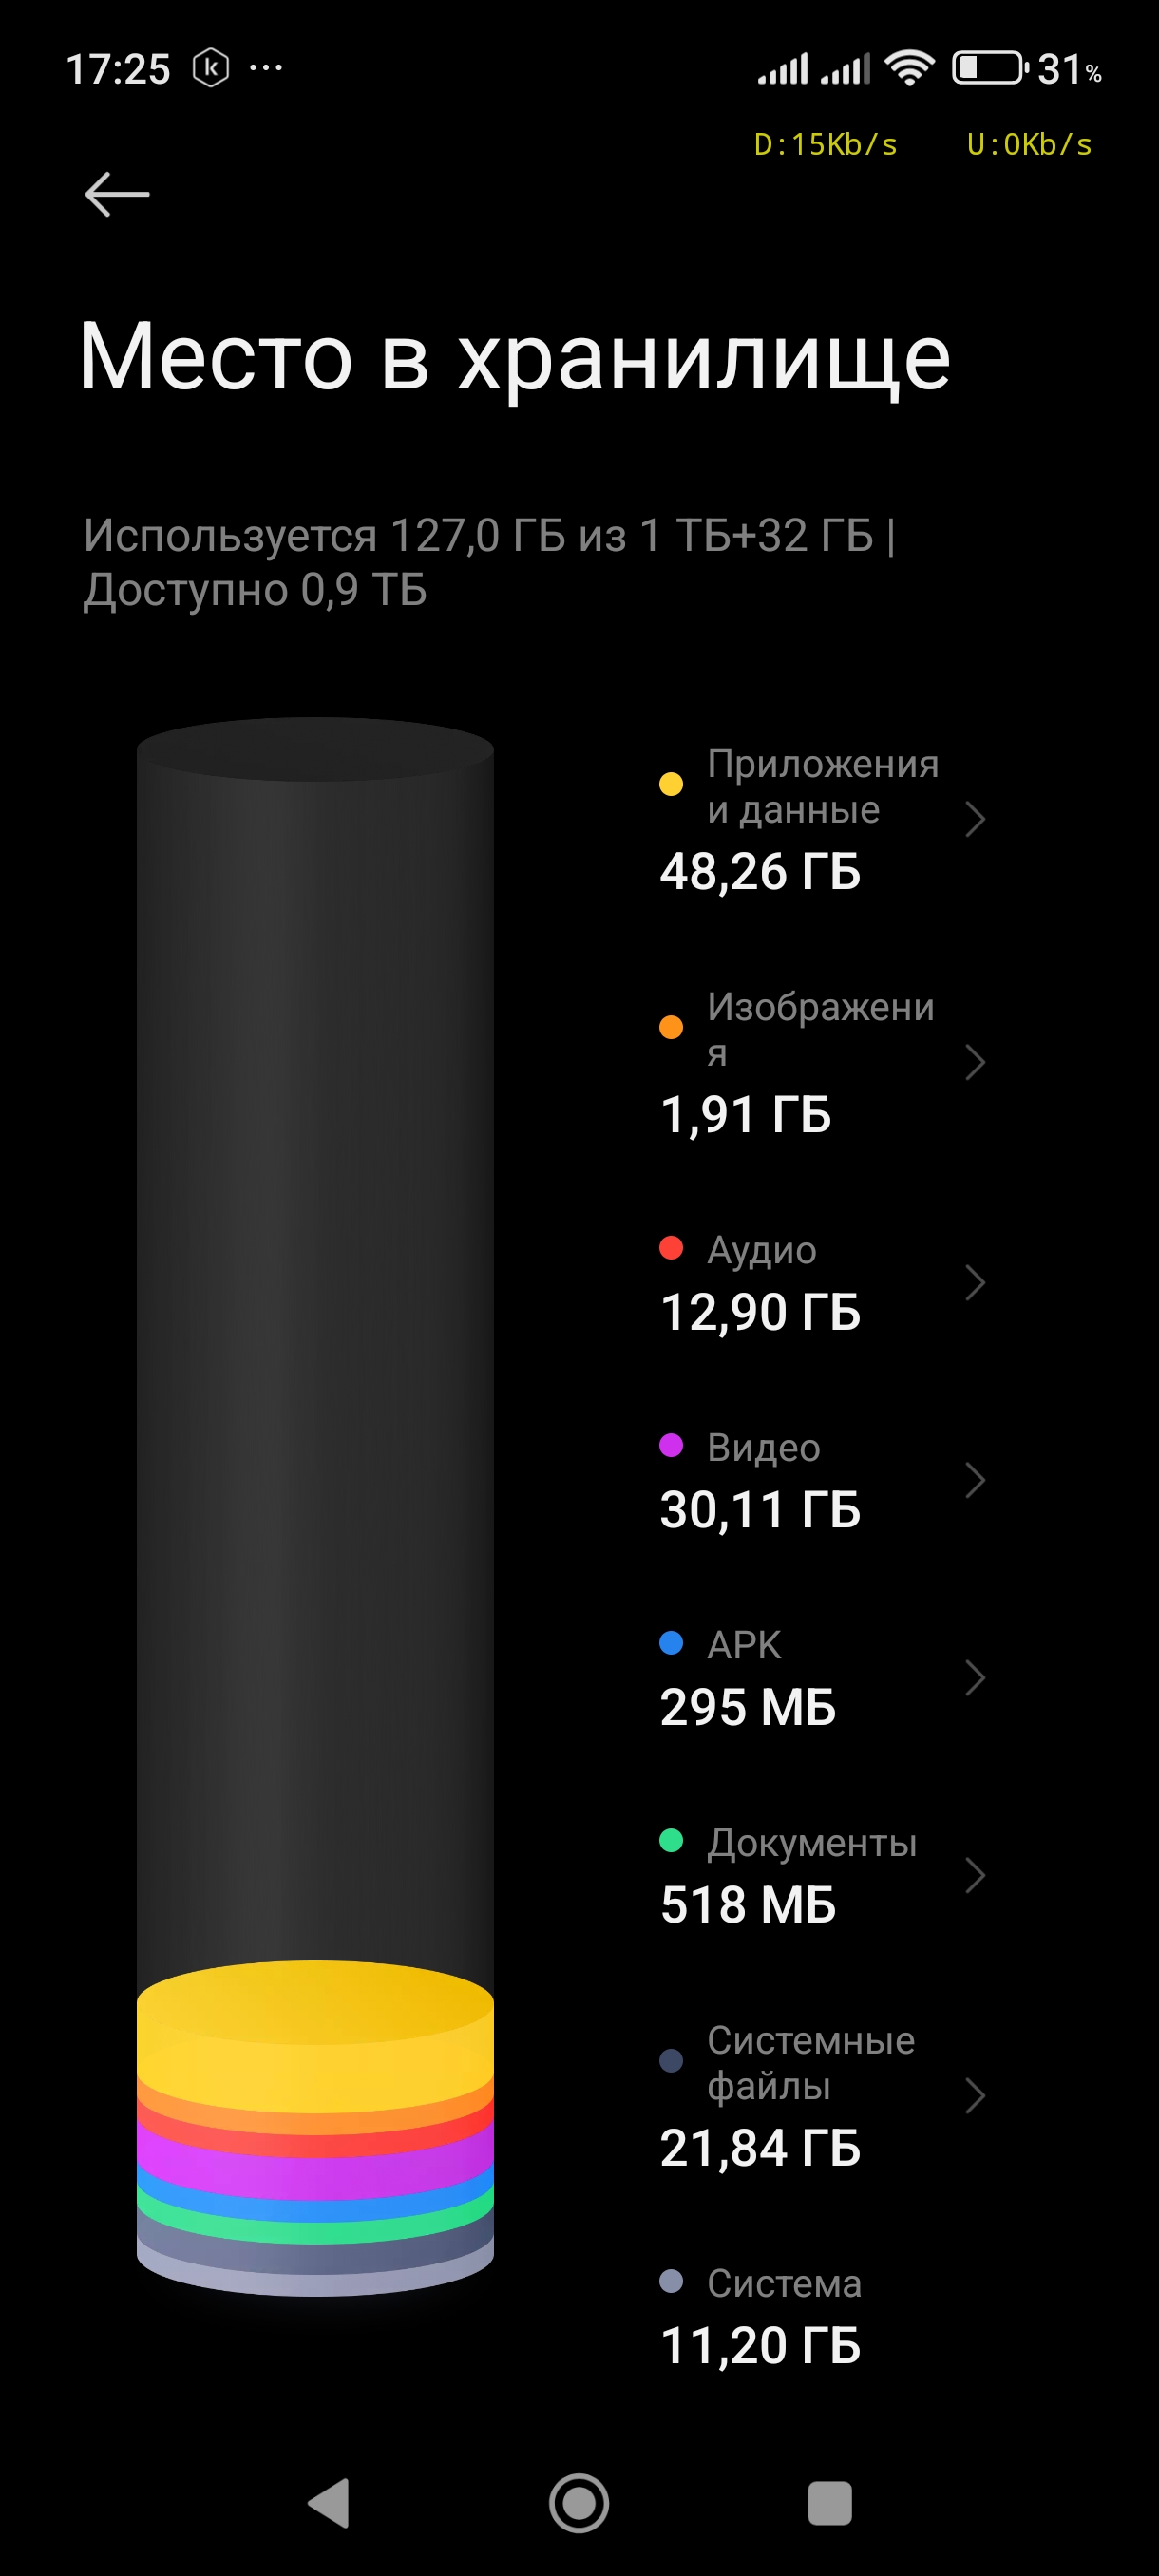This screenshot has height=2576, width=1159.
Task: Tap the back arrow icon
Action: 117,194
